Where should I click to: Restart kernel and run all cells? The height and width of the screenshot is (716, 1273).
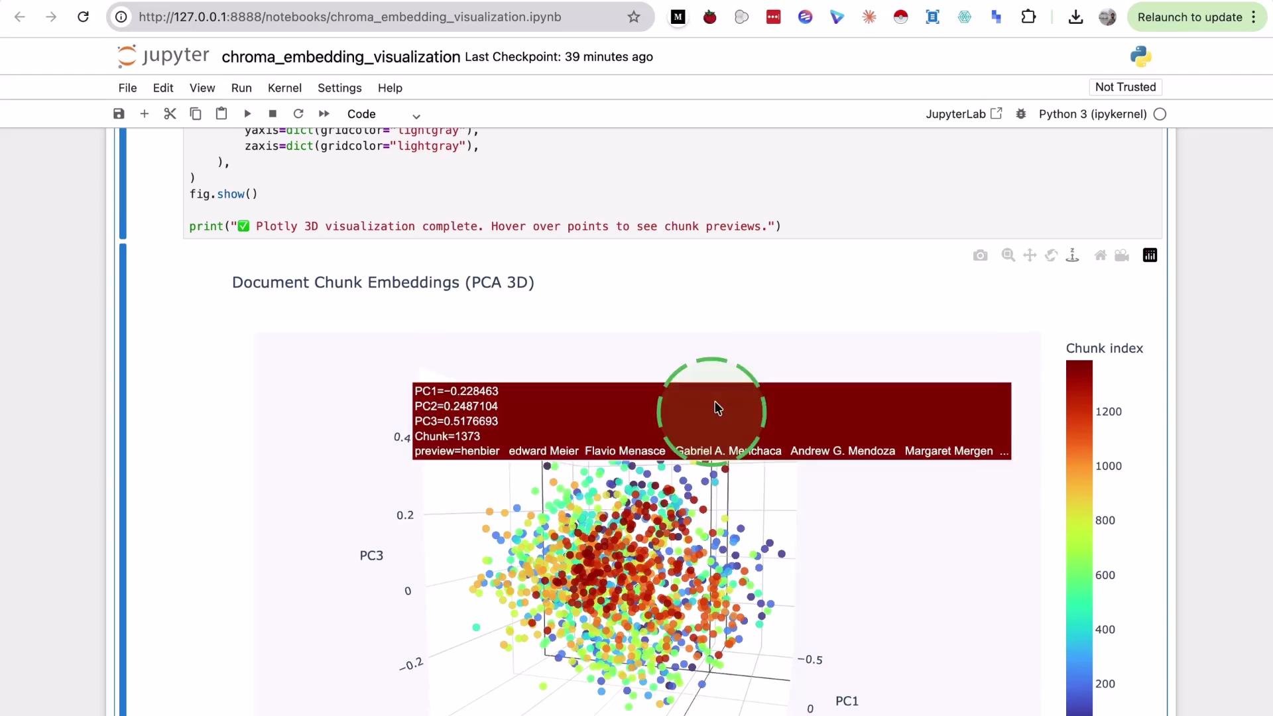point(324,114)
